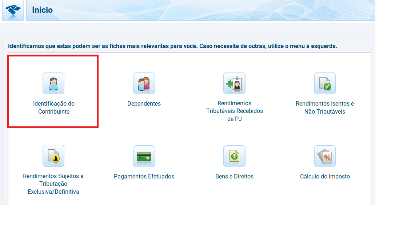Click the blue wave header banner background

click(x=218, y=10)
